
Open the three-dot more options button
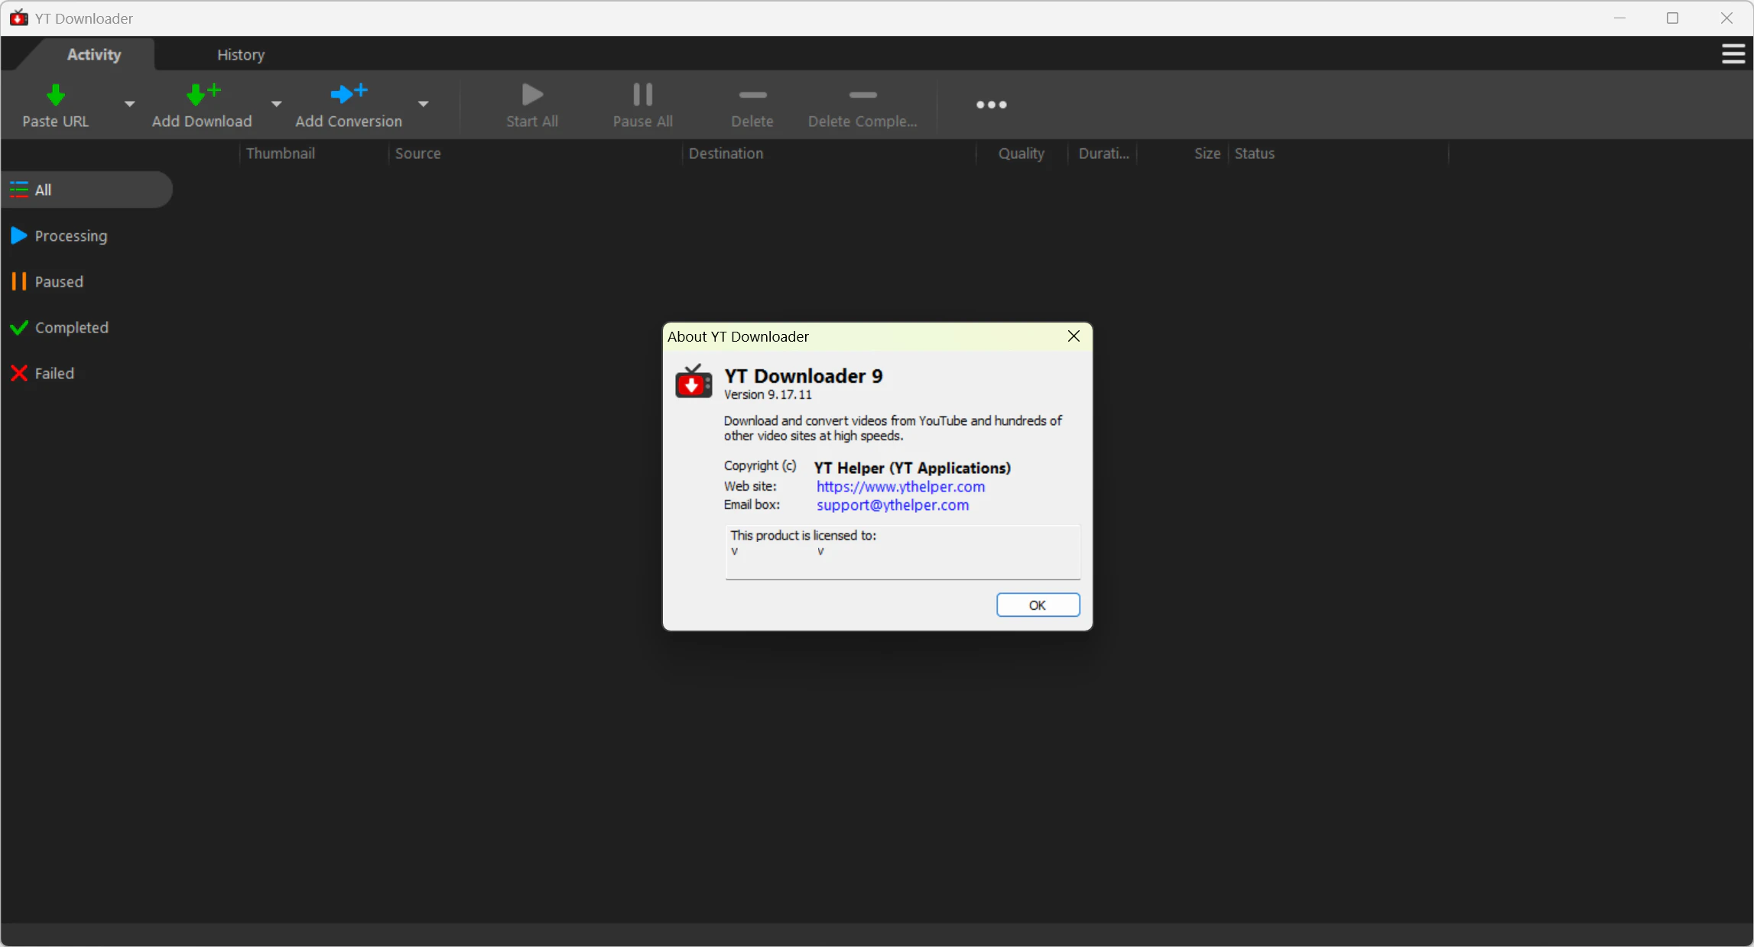point(991,105)
